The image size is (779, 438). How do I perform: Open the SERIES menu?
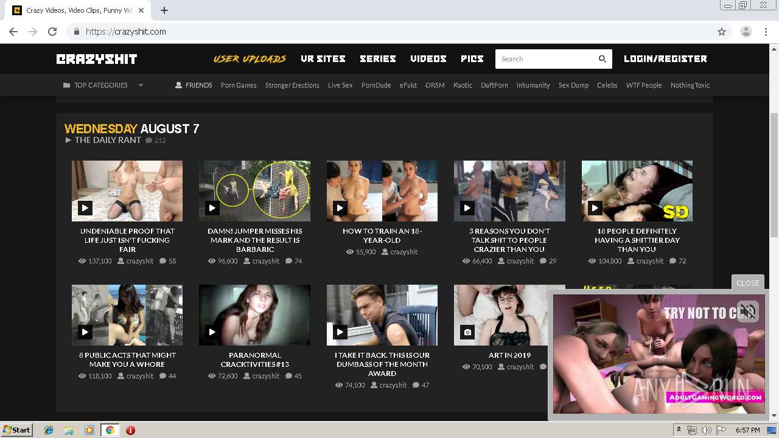(378, 59)
